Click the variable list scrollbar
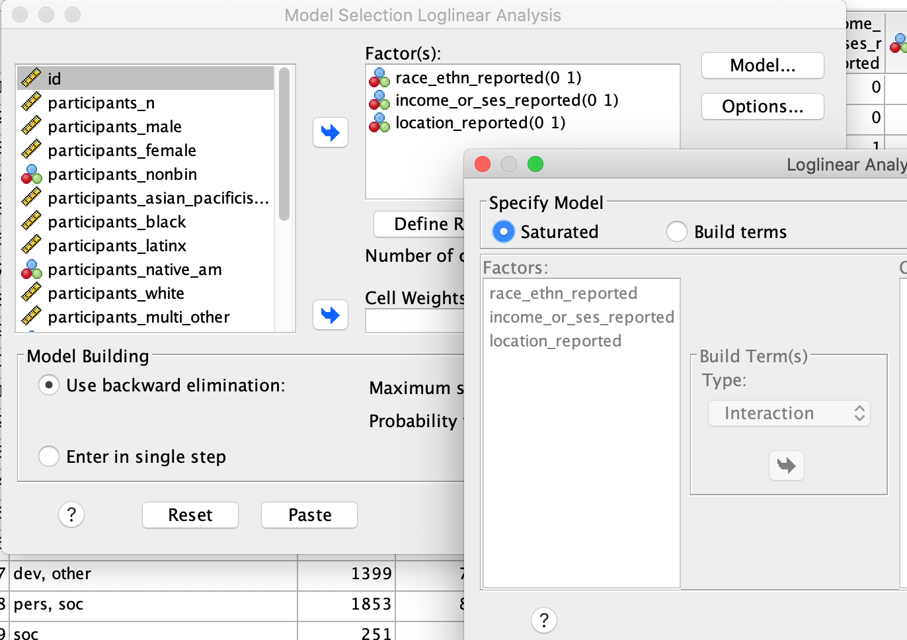 [284, 144]
